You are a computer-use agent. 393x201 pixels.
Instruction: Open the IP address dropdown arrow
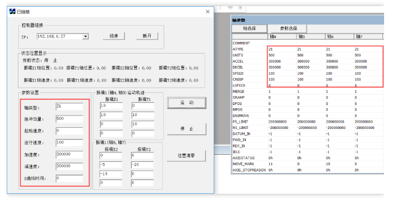pyautogui.click(x=85, y=37)
